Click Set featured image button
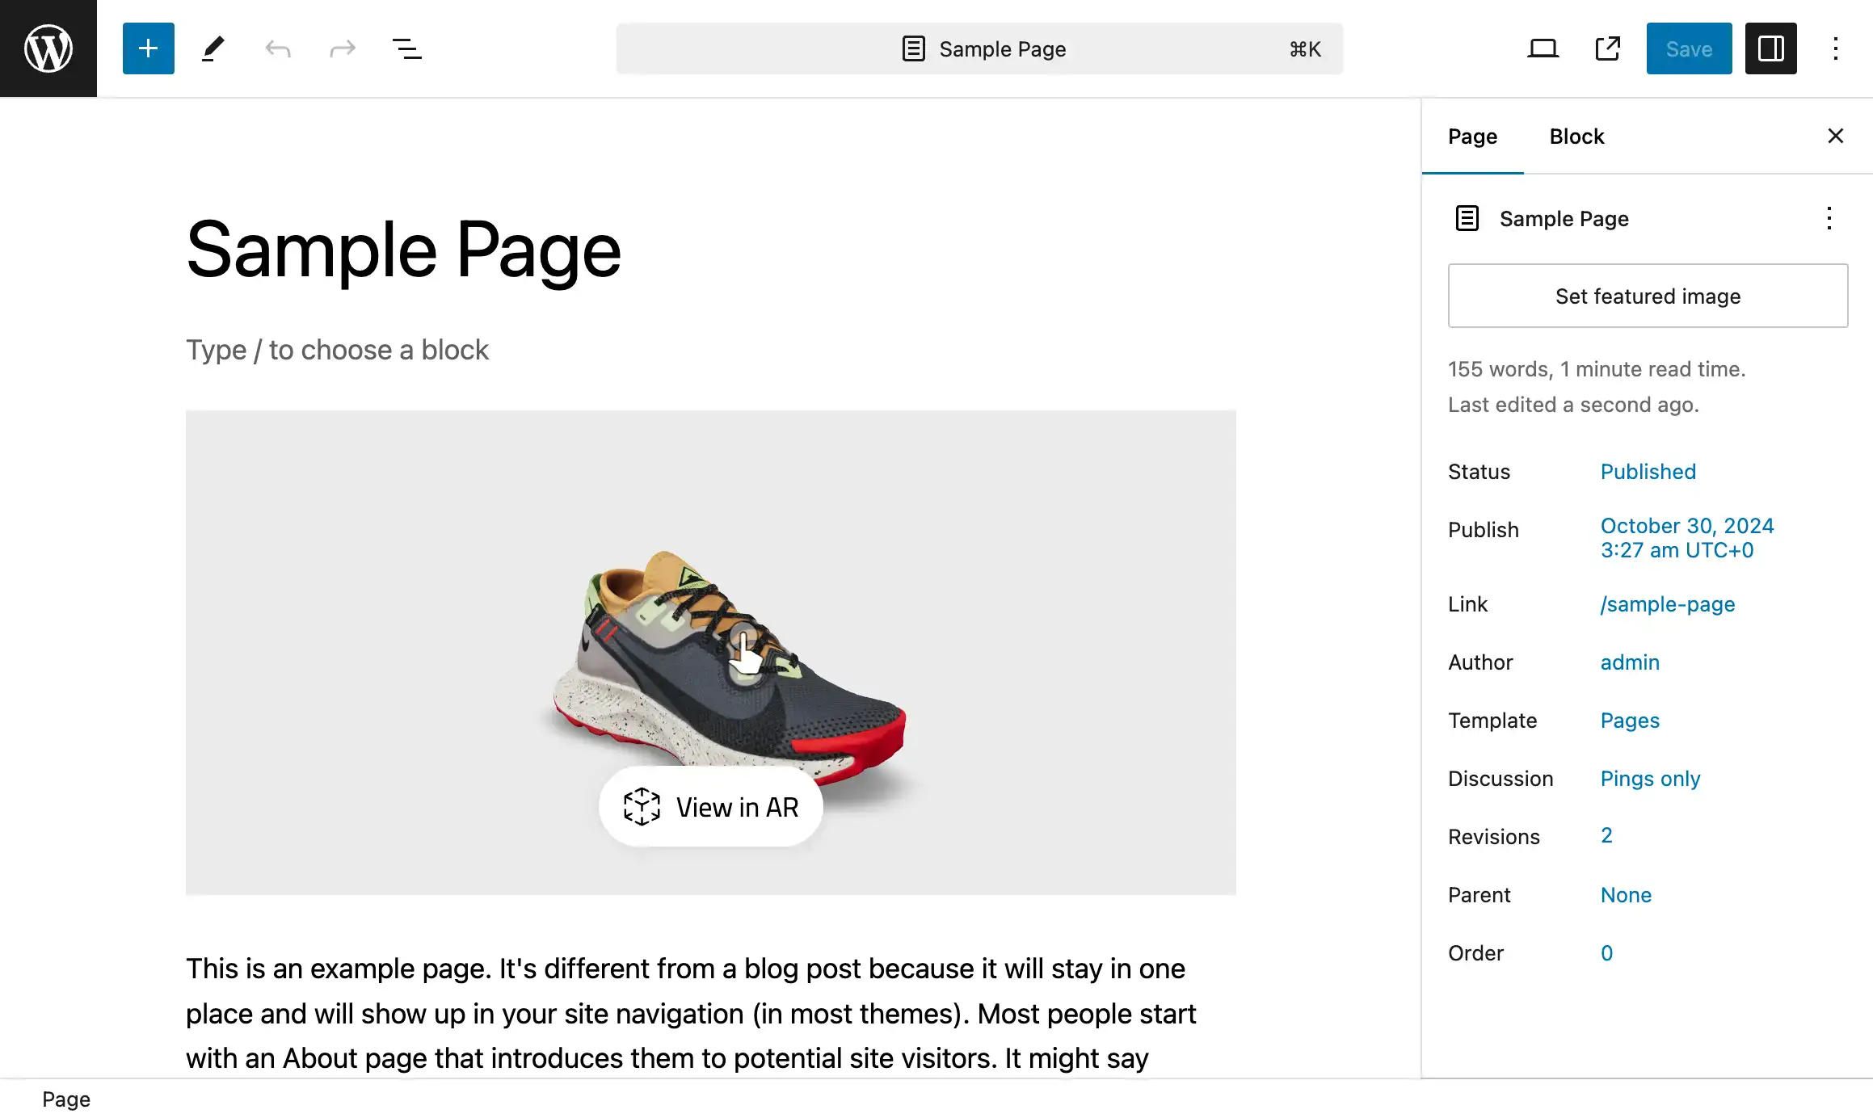The height and width of the screenshot is (1118, 1873). click(x=1648, y=296)
